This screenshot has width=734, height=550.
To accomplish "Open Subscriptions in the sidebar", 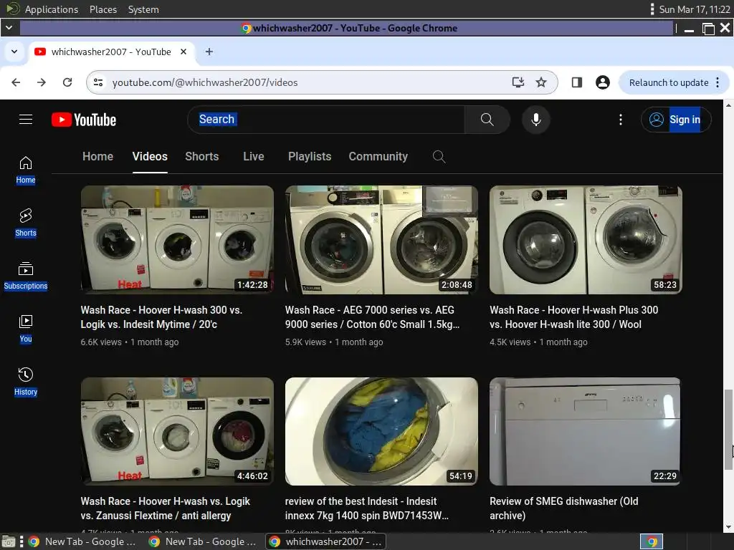I will tap(26, 276).
